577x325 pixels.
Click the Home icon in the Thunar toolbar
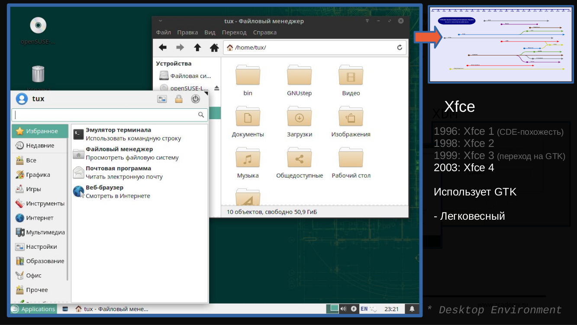(214, 48)
